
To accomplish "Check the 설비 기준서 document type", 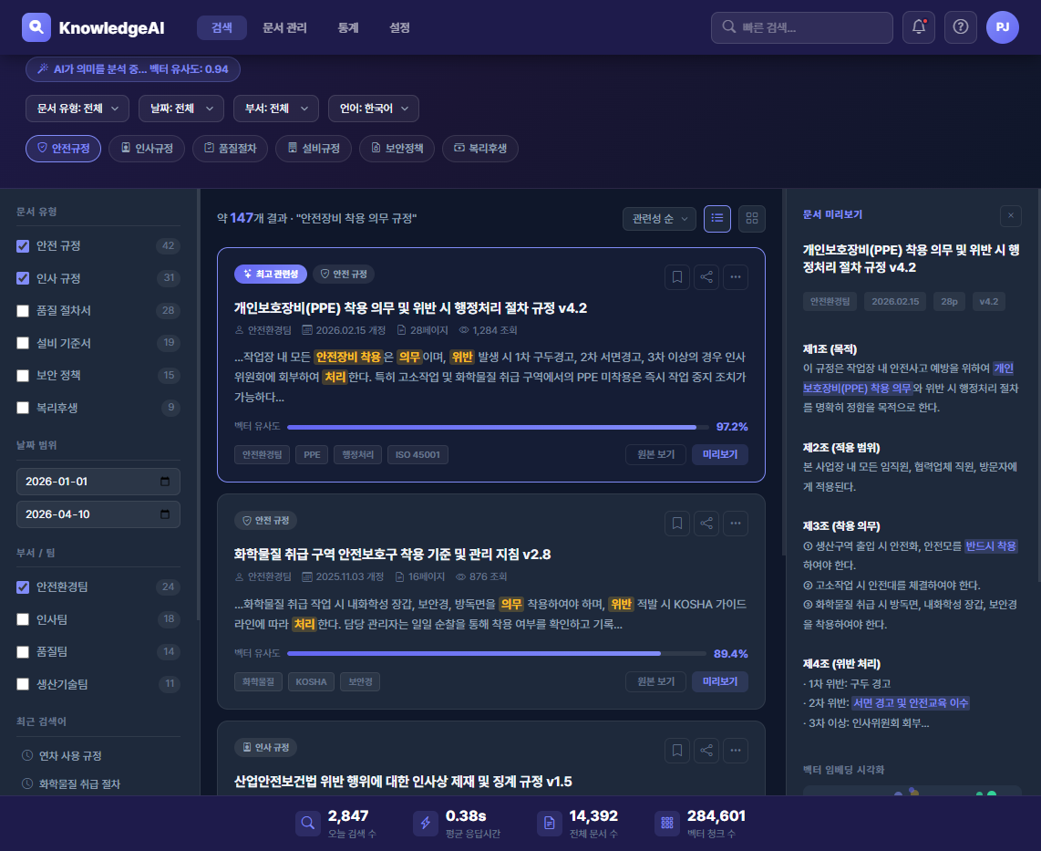I will pos(23,344).
